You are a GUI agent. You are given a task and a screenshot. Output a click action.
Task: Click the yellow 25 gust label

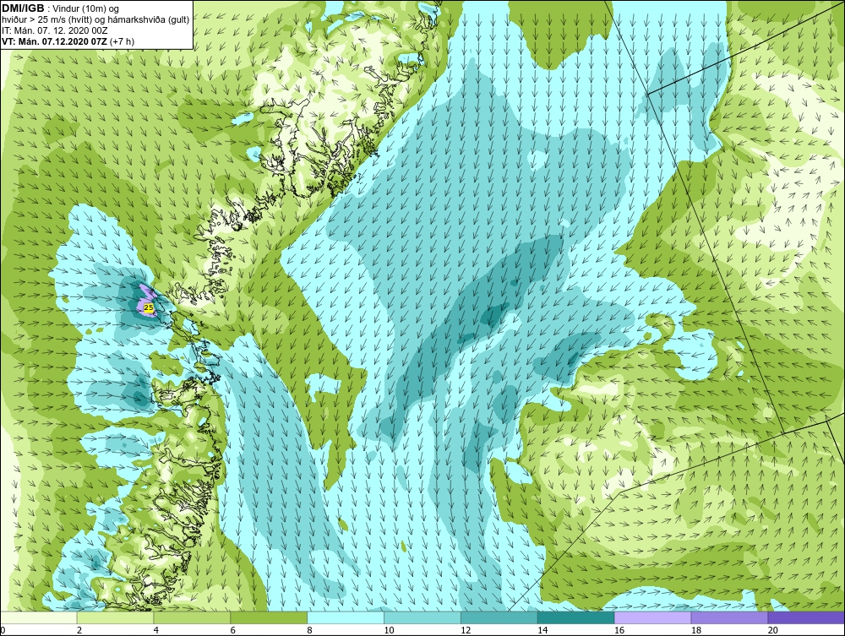pos(149,307)
